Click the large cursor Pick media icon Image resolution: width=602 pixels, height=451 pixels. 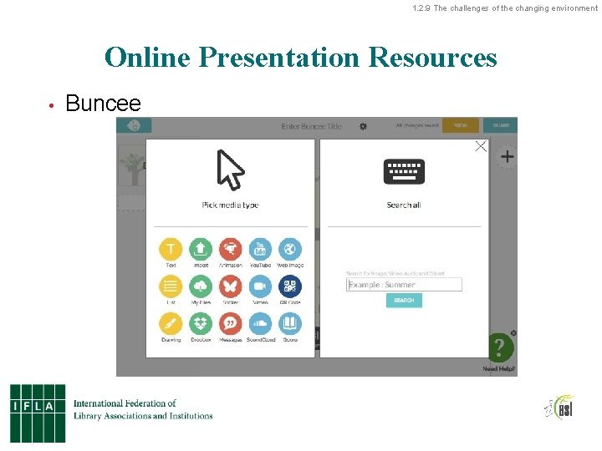click(x=231, y=170)
